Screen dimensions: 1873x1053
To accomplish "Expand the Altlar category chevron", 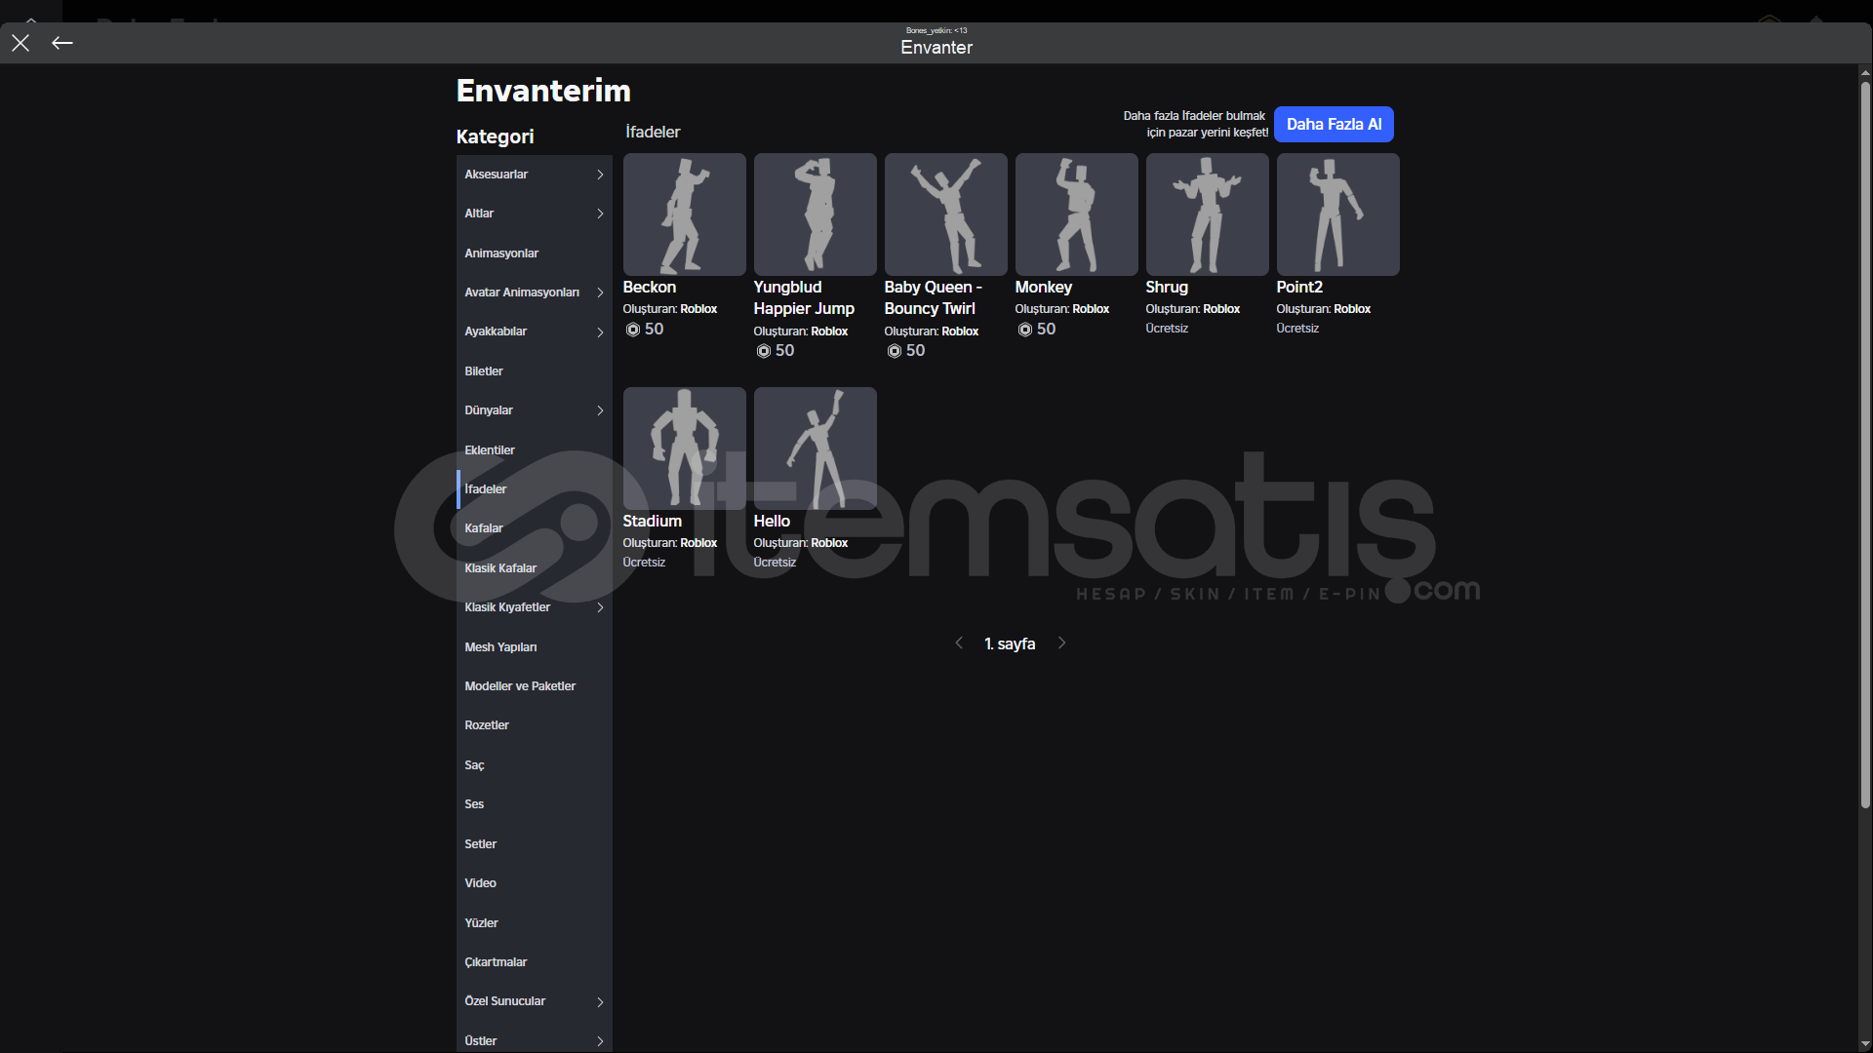I will point(600,214).
